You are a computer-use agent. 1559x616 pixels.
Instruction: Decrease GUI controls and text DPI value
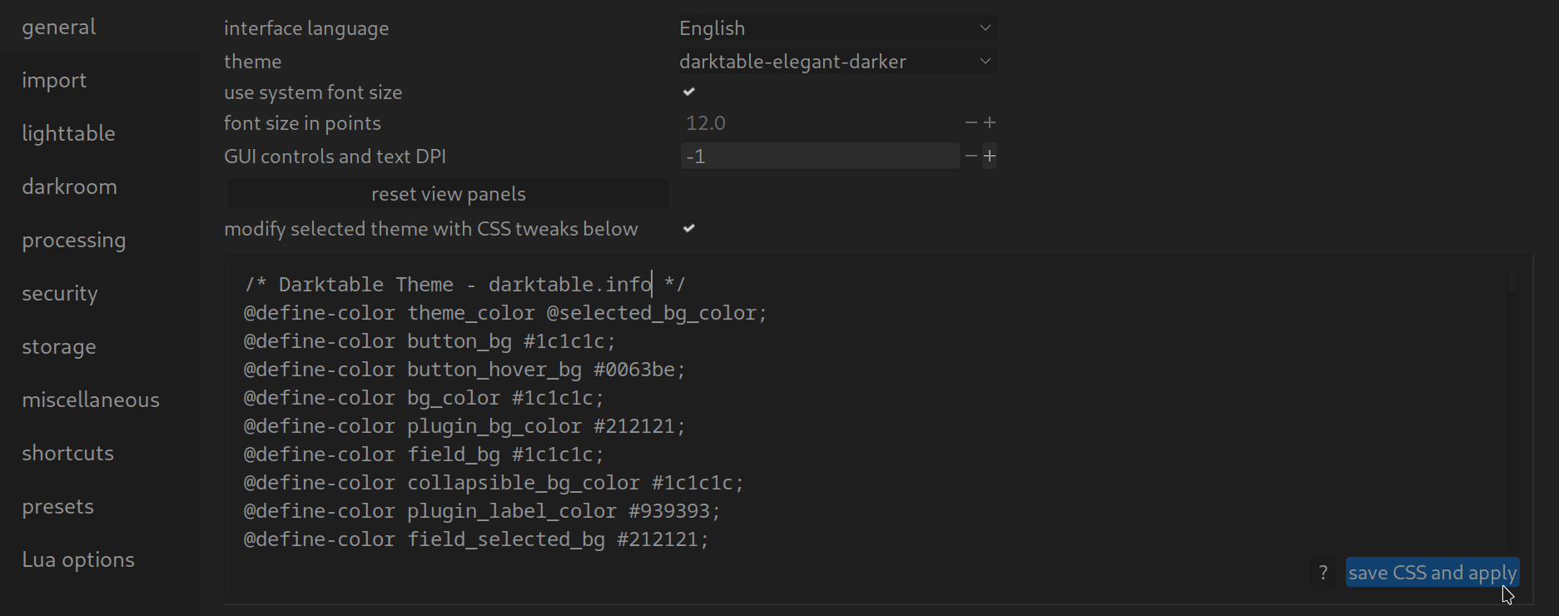tap(971, 156)
